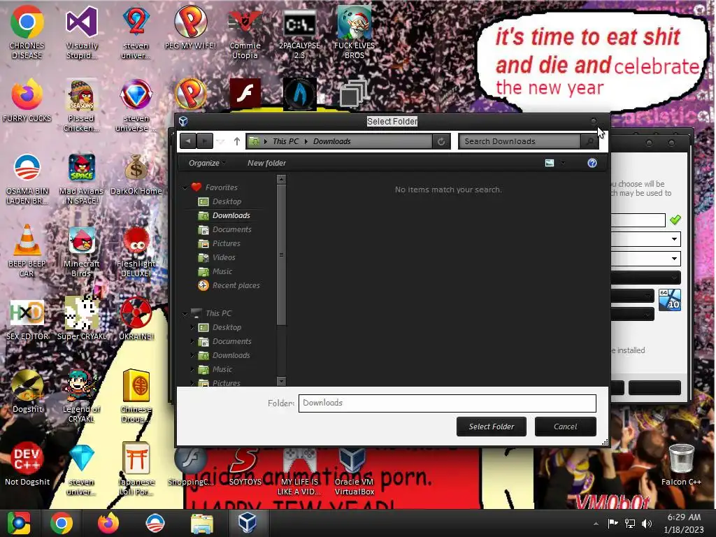Click navigation pane scrollbar down arrow
716x537 pixels.
[281, 381]
